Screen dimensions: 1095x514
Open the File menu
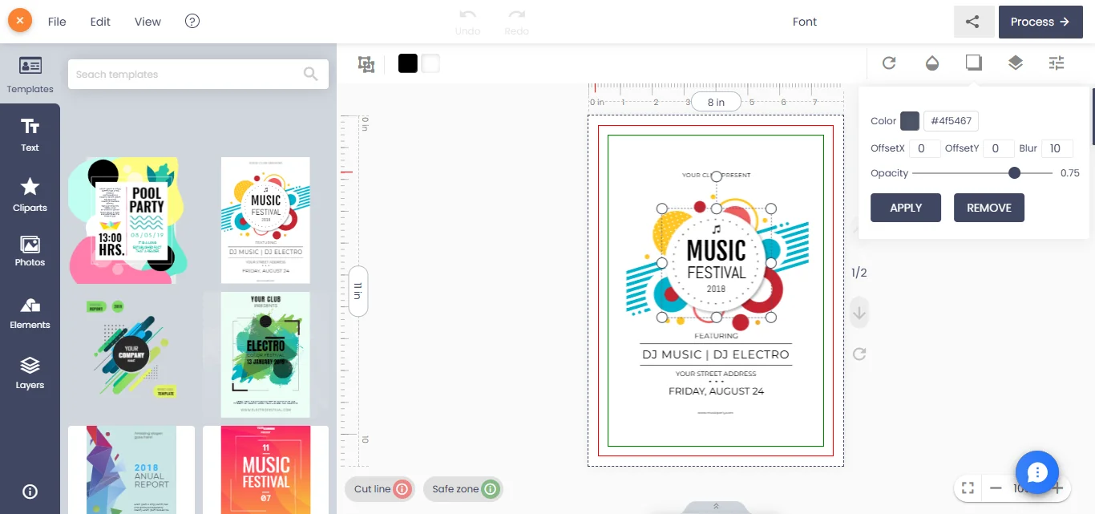pos(57,22)
